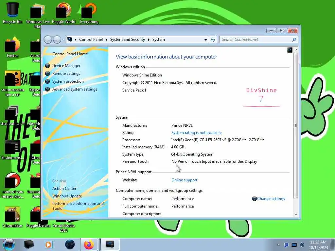Refresh the Control Panel address bar

pos(213,40)
